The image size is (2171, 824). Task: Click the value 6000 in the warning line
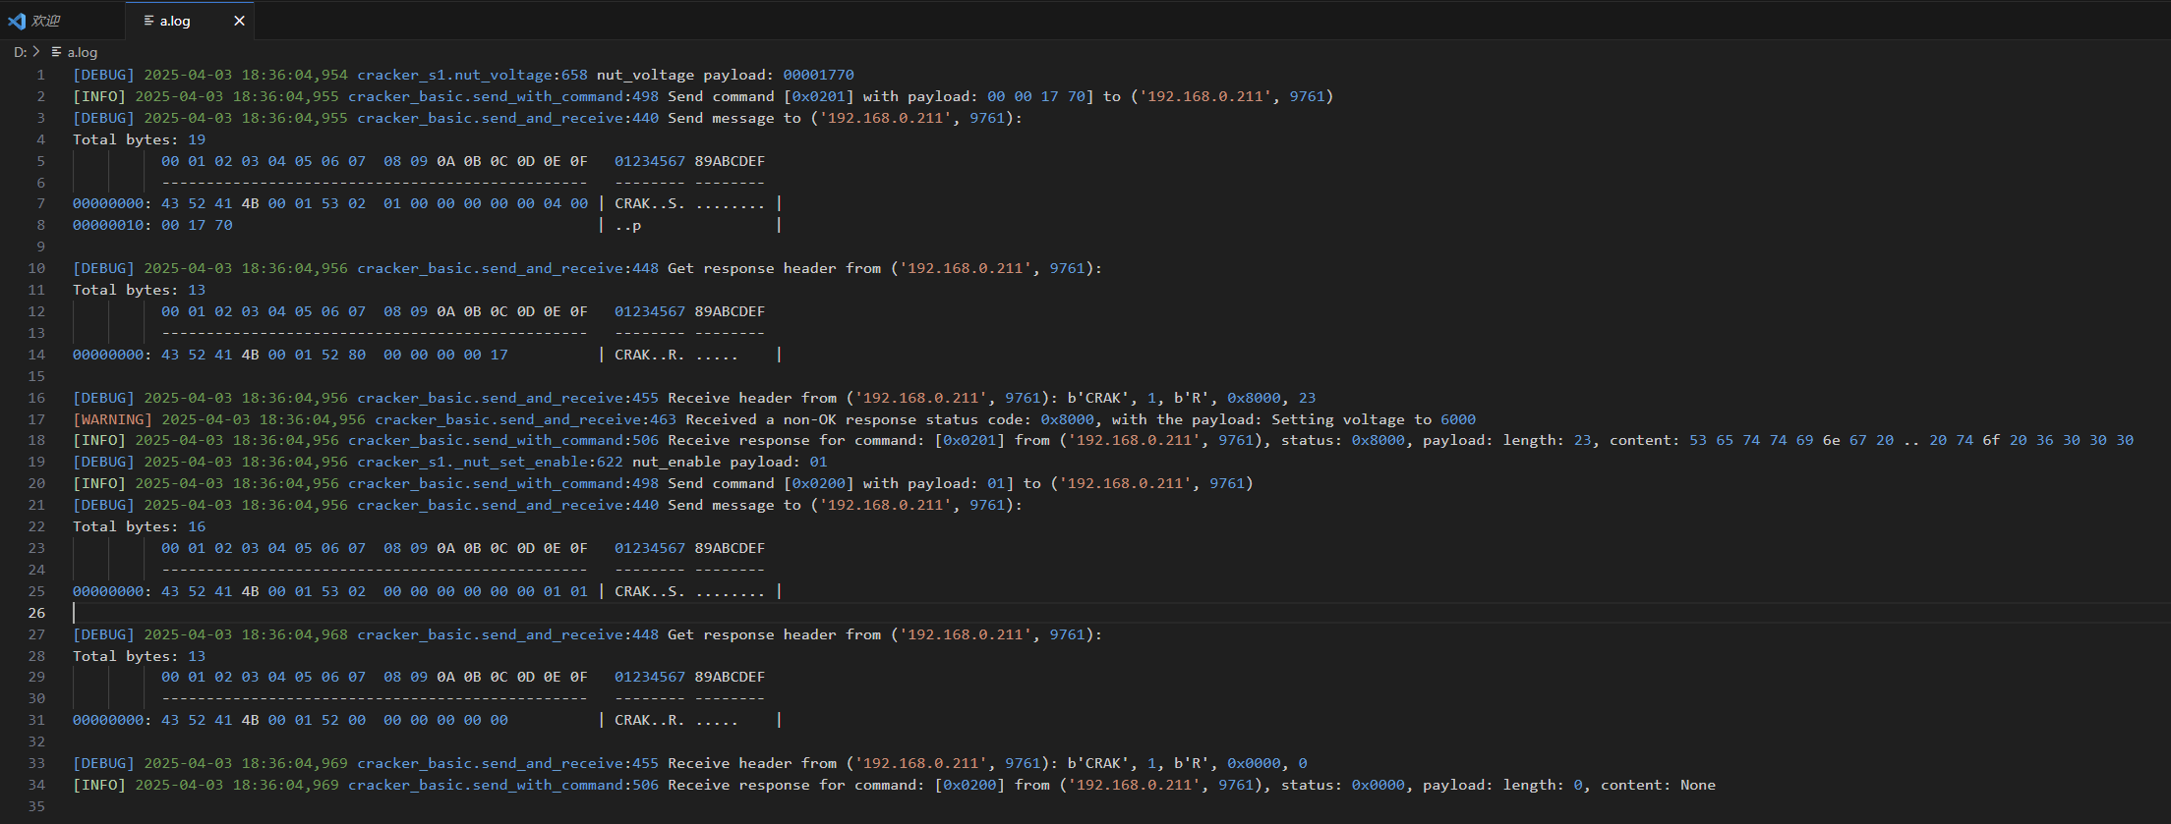1457,419
